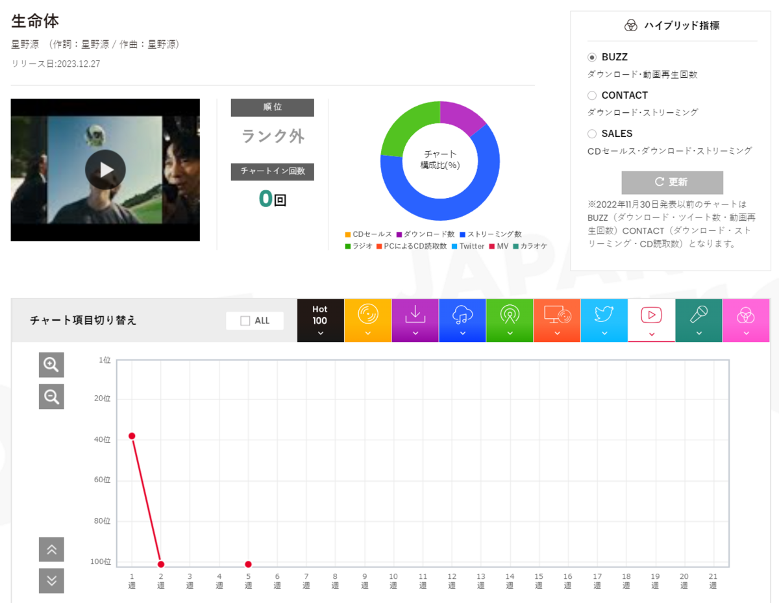This screenshot has width=779, height=603.
Task: Click the ラジオ legend entry
Action: (x=359, y=246)
